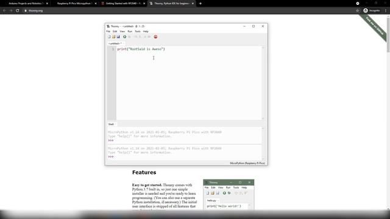Click the Save floppy disk icon
The height and width of the screenshot is (219, 390).
click(x=118, y=36)
